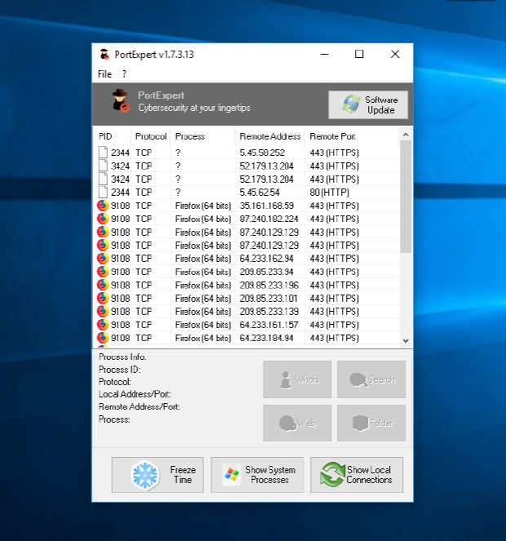Click PortExpert app icon in title bar
Viewport: 506px width, 541px height.
point(104,55)
